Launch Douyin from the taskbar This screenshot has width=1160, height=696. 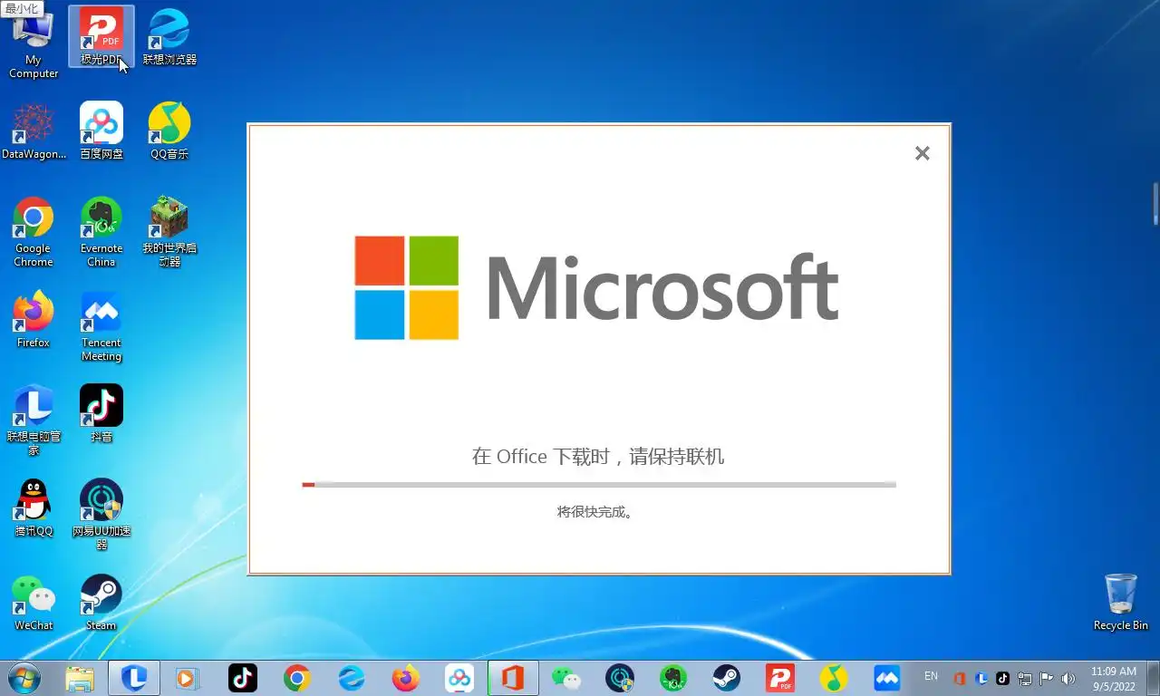click(243, 678)
